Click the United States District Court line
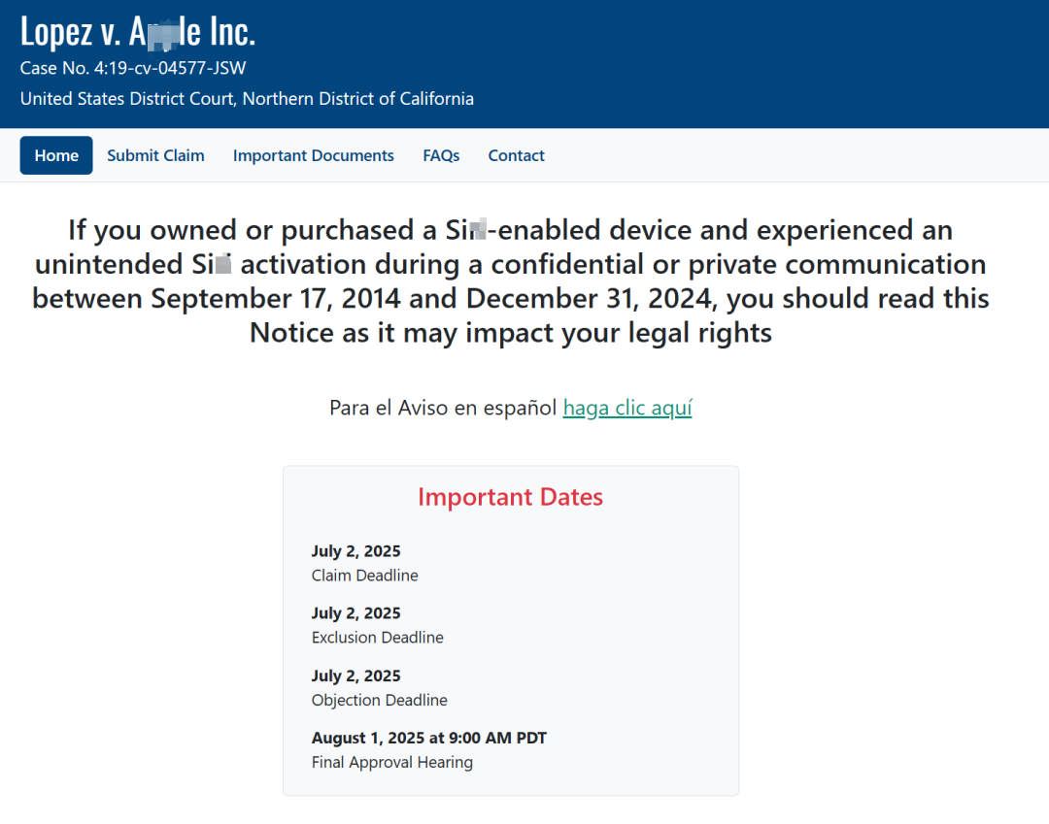This screenshot has height=824, width=1049. pyautogui.click(x=247, y=98)
